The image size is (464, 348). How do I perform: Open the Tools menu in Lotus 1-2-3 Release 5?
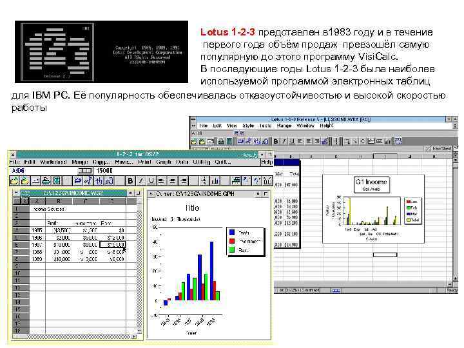point(265,126)
